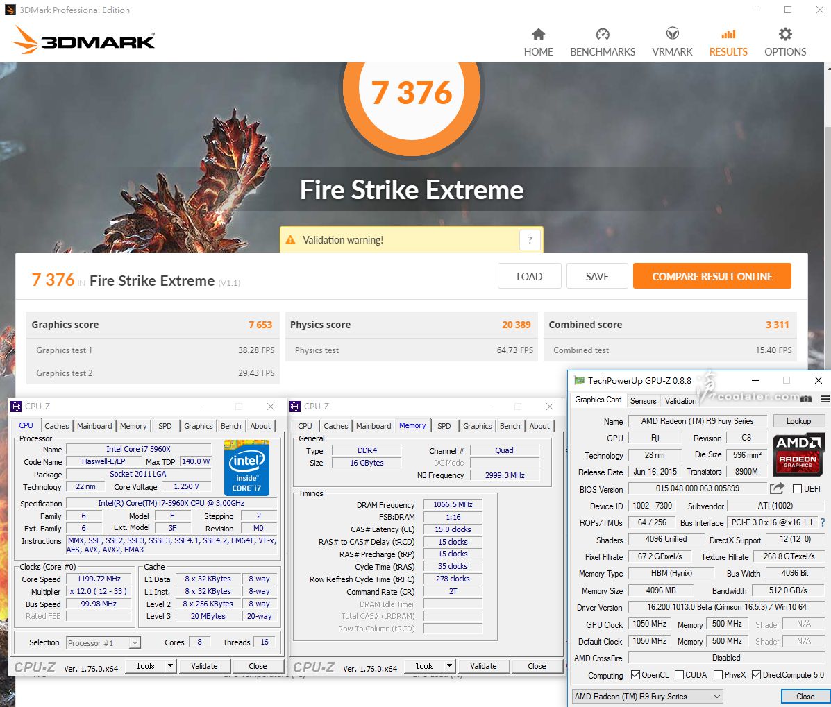Screen dimensions: 831x707
Task: Open the GPU-Z hamburger menu
Action: point(825,399)
